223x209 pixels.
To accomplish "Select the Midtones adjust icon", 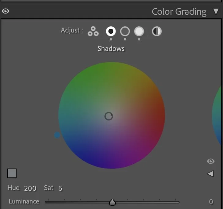I will (125, 31).
